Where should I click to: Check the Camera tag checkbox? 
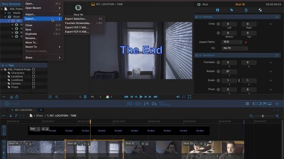point(34,83)
